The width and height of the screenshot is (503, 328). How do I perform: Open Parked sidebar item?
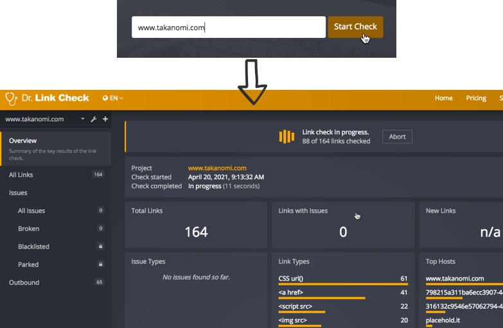tap(56, 264)
